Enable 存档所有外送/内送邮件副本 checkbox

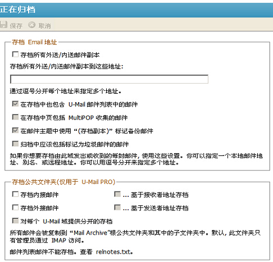(x=15, y=54)
